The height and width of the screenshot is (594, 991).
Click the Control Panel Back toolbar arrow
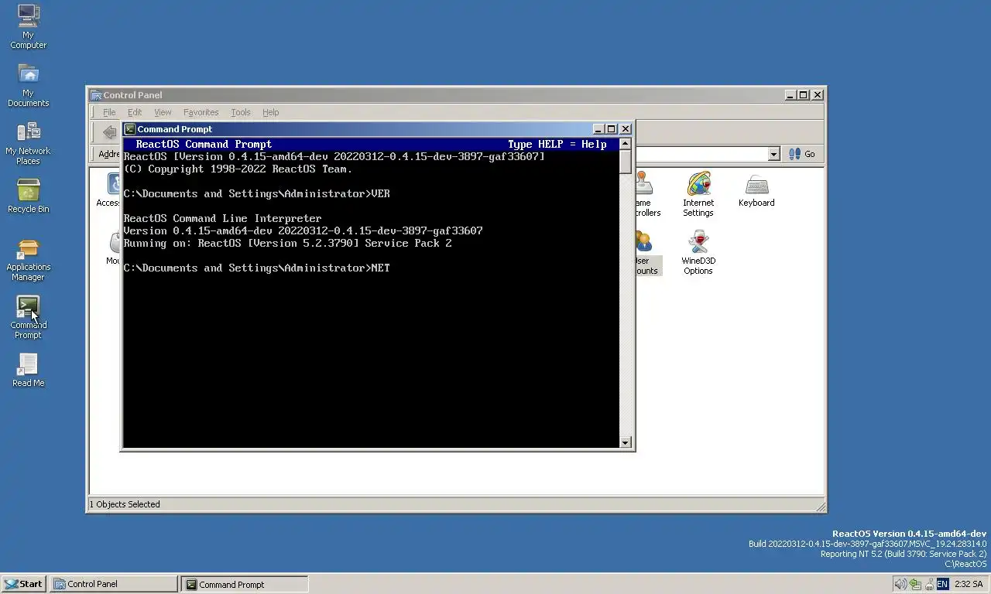coord(109,132)
